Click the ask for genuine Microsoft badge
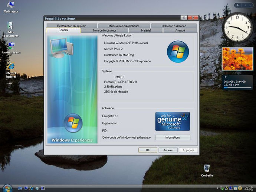This screenshot has height=192, width=256. click(x=173, y=121)
